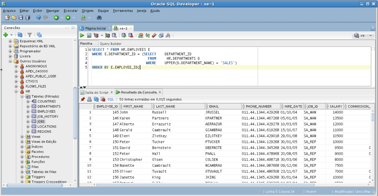Click the Rollback icon in worksheet toolbar

click(130, 35)
